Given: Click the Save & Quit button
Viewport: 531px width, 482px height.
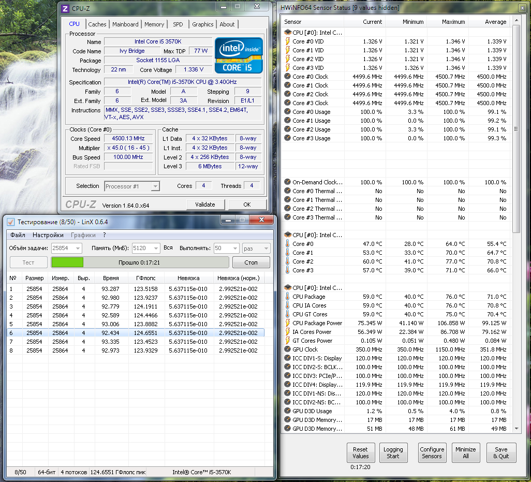Looking at the screenshot, I should (x=501, y=453).
